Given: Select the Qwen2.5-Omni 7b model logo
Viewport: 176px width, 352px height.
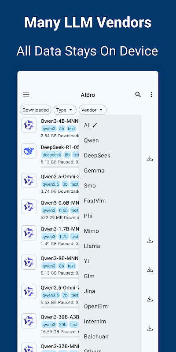Looking at the screenshot, I should 29,291.
